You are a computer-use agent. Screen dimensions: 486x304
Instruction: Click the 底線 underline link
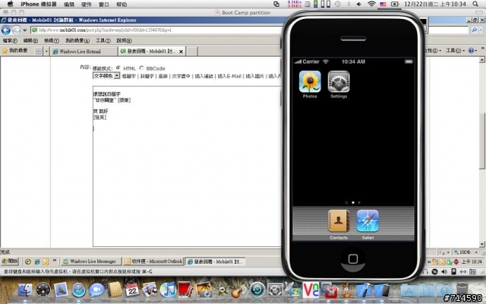pyautogui.click(x=163, y=76)
